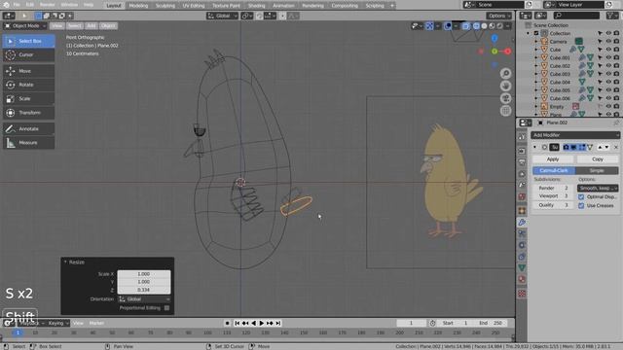Adjust the Render subdivisions field
Image resolution: width=623 pixels, height=350 pixels.
coord(553,188)
